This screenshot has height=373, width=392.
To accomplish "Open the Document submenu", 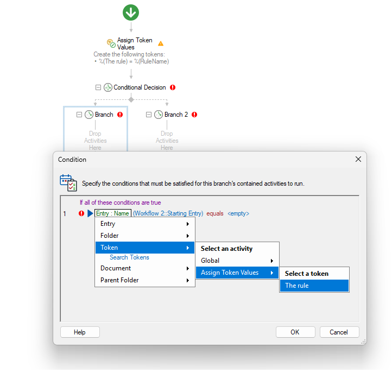I will point(145,268).
